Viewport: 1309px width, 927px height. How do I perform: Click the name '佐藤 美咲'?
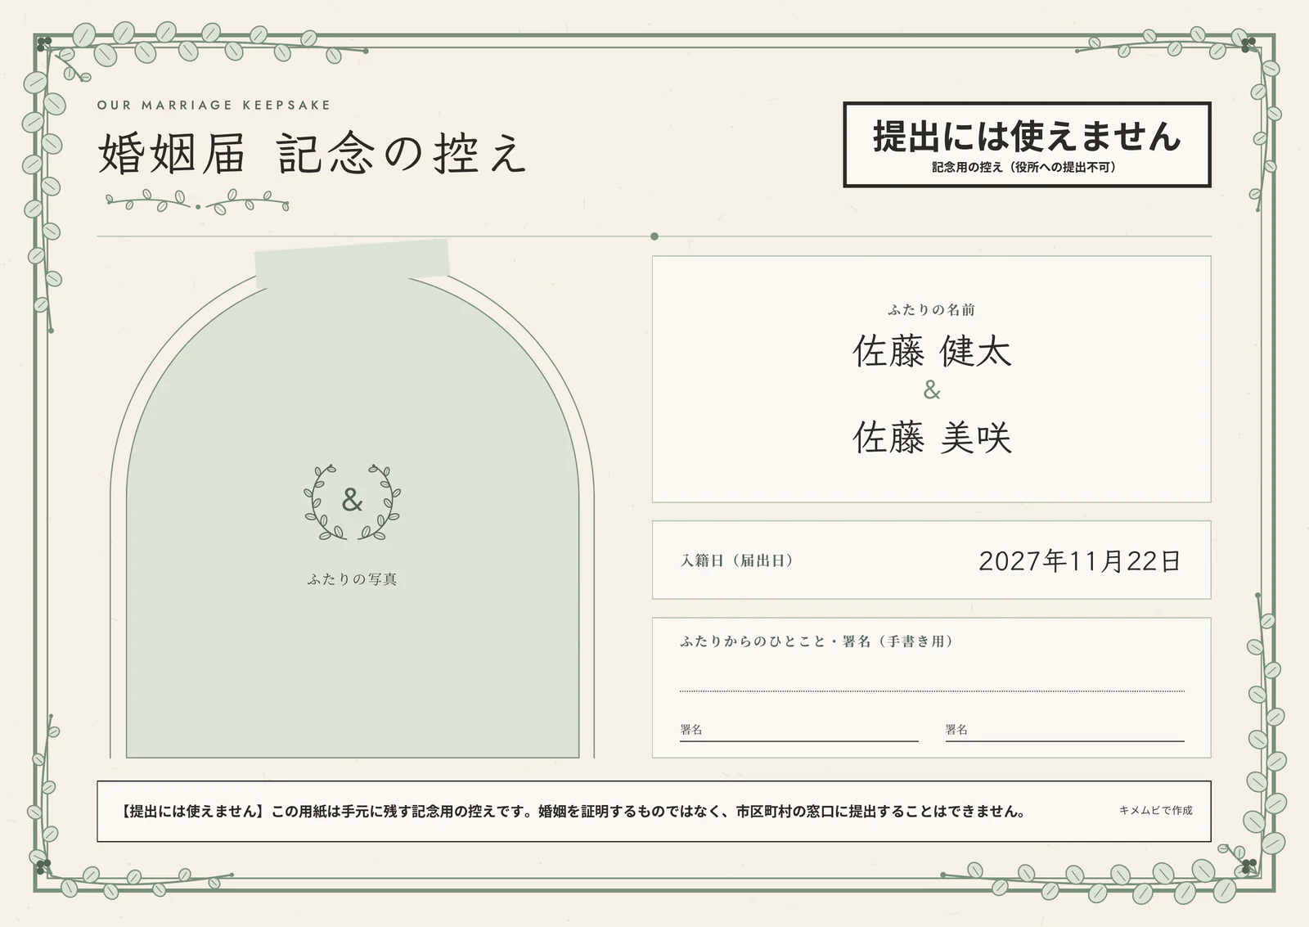pyautogui.click(x=932, y=437)
